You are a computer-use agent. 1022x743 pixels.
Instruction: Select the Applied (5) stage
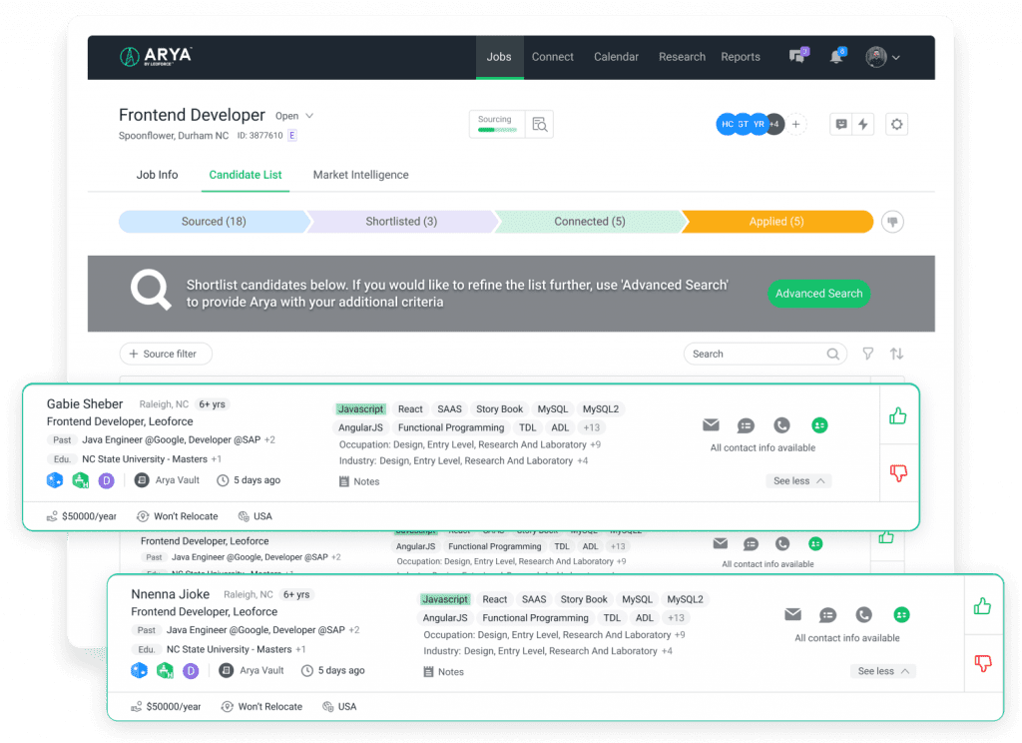776,222
